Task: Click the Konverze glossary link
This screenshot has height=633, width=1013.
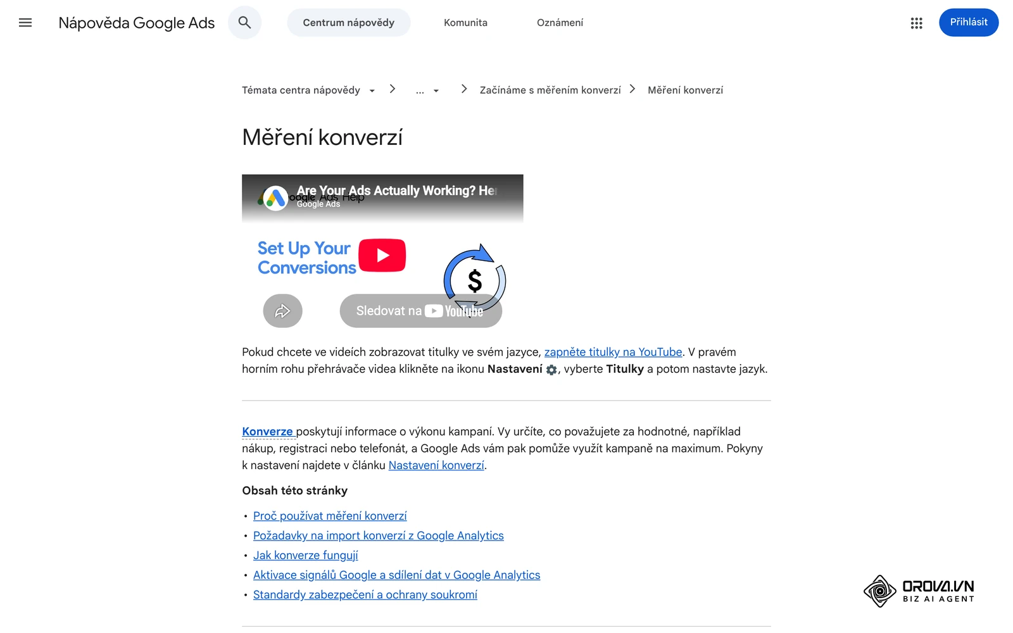Action: pos(267,432)
